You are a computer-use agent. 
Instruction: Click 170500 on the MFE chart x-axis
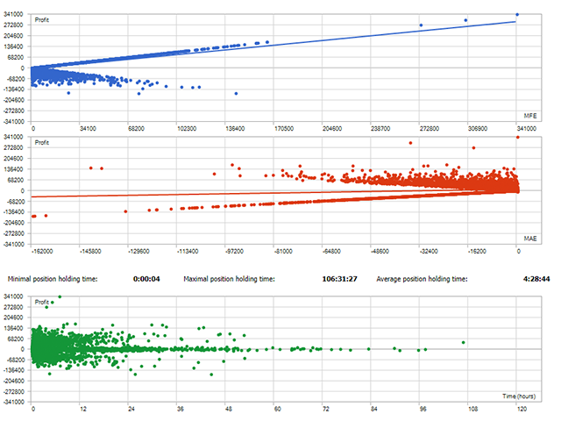click(x=284, y=129)
